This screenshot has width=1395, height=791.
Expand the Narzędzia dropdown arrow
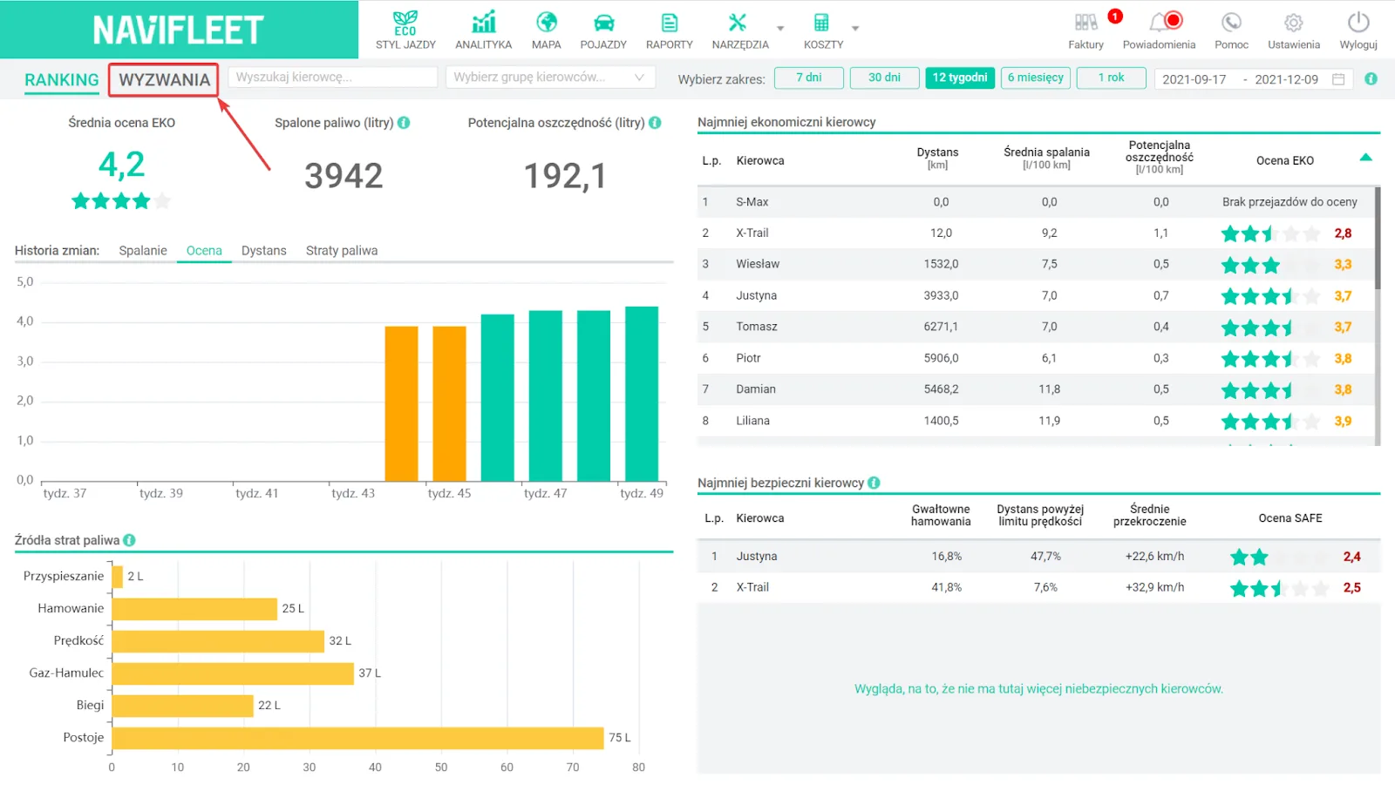click(780, 28)
